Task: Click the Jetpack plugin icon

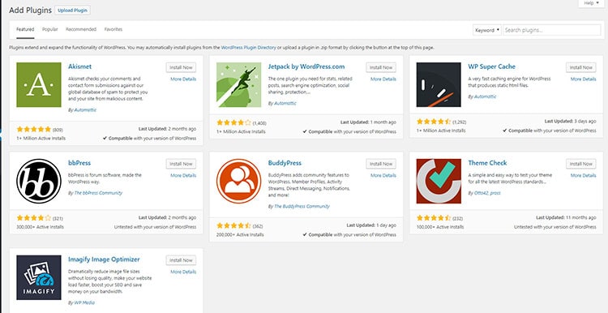Action: 239,84
